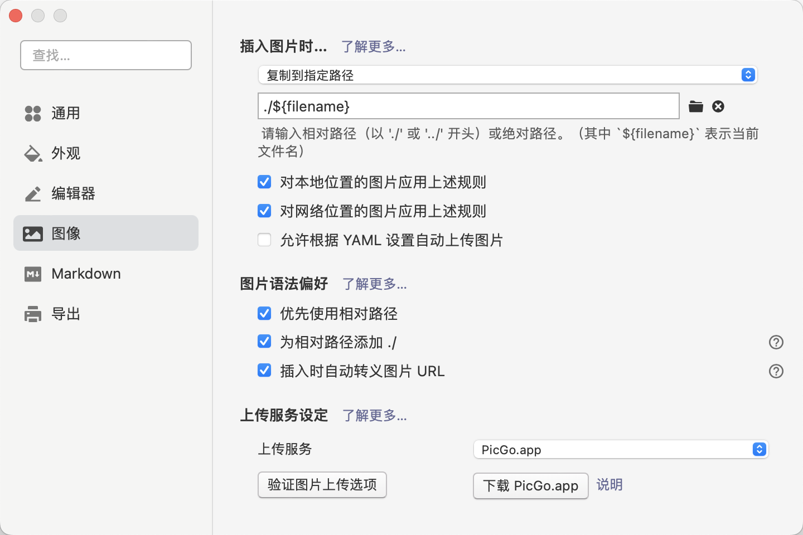The height and width of the screenshot is (535, 803).
Task: Click help icon beside 插入时自动转义图片 URL
Action: (x=776, y=371)
